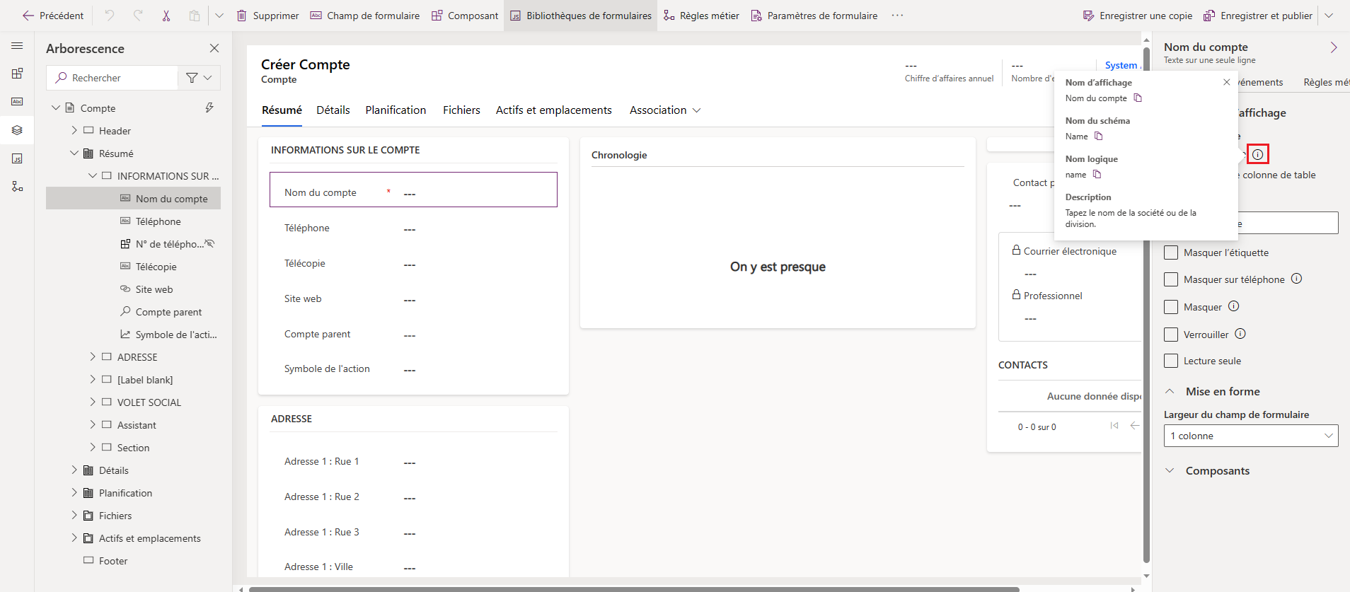1350x592 pixels.
Task: Click info icon beside Verrouiller
Action: (1240, 334)
